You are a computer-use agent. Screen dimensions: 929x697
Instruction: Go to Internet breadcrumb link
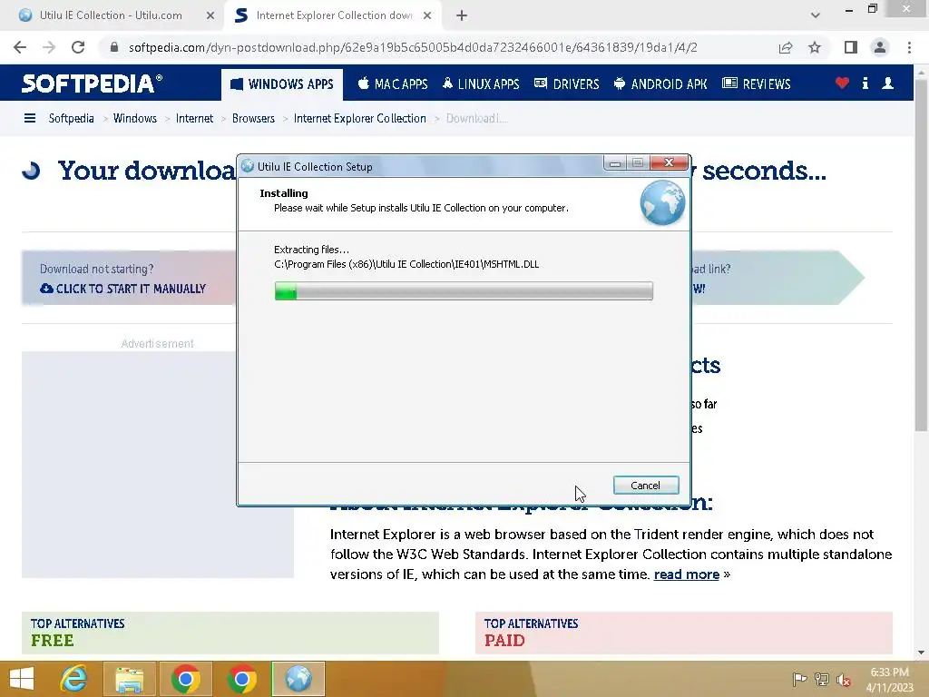[194, 119]
